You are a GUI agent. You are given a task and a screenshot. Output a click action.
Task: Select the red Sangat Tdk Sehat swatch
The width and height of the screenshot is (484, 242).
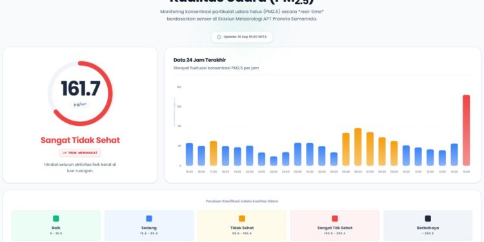[335, 219]
